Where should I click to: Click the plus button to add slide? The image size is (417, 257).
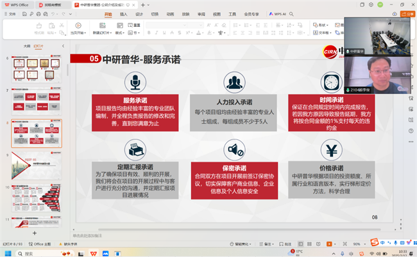pos(35,233)
